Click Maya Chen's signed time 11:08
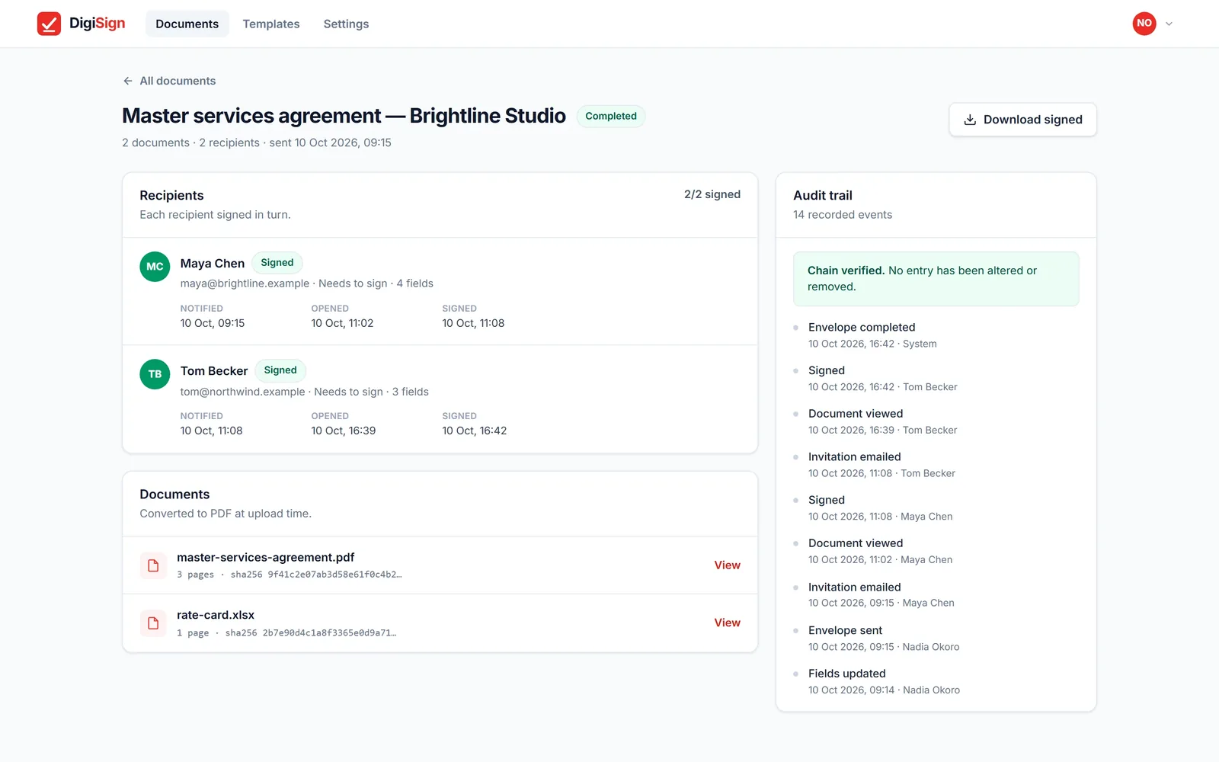The width and height of the screenshot is (1219, 762). click(473, 323)
